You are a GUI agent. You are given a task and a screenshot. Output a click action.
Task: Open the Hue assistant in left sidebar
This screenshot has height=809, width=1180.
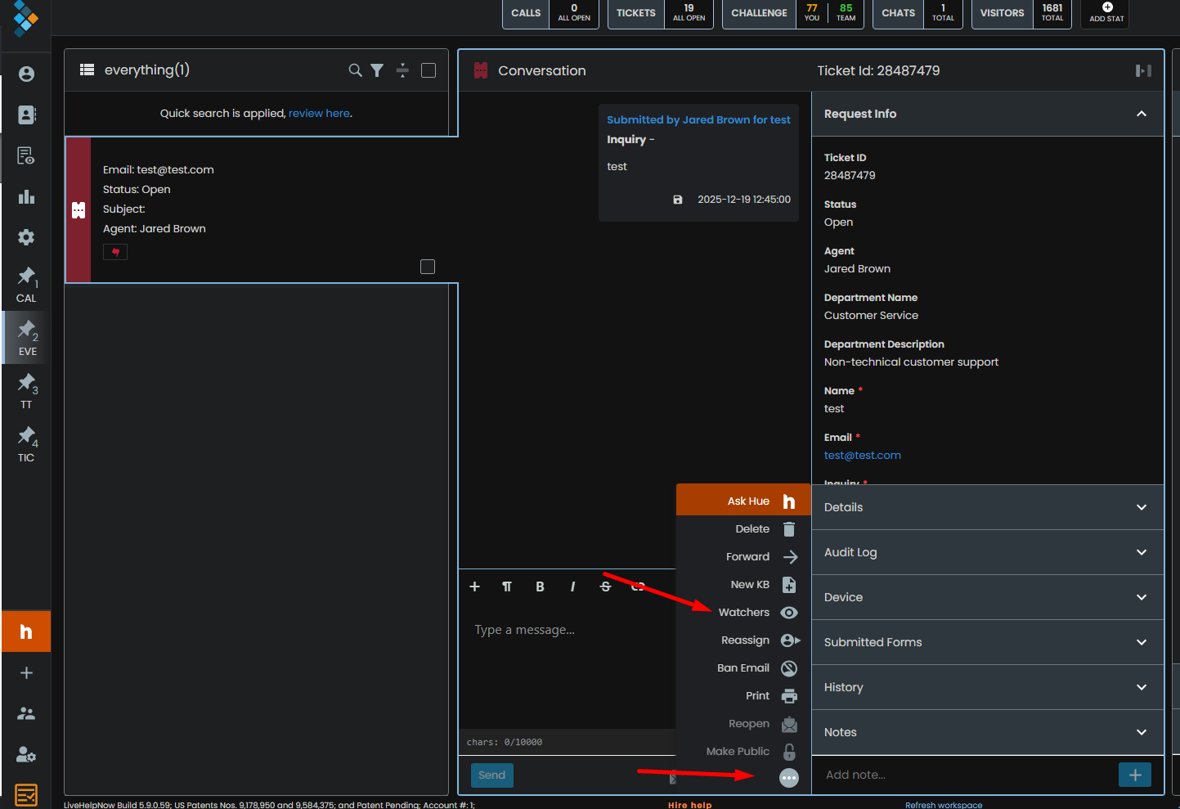pos(26,631)
